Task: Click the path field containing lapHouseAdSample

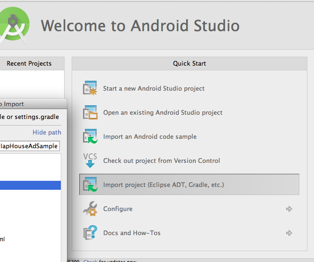Action: coord(30,146)
